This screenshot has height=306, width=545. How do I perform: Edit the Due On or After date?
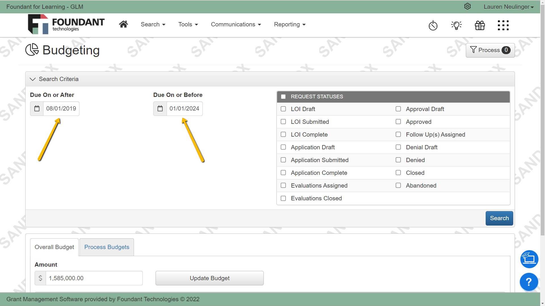click(61, 109)
